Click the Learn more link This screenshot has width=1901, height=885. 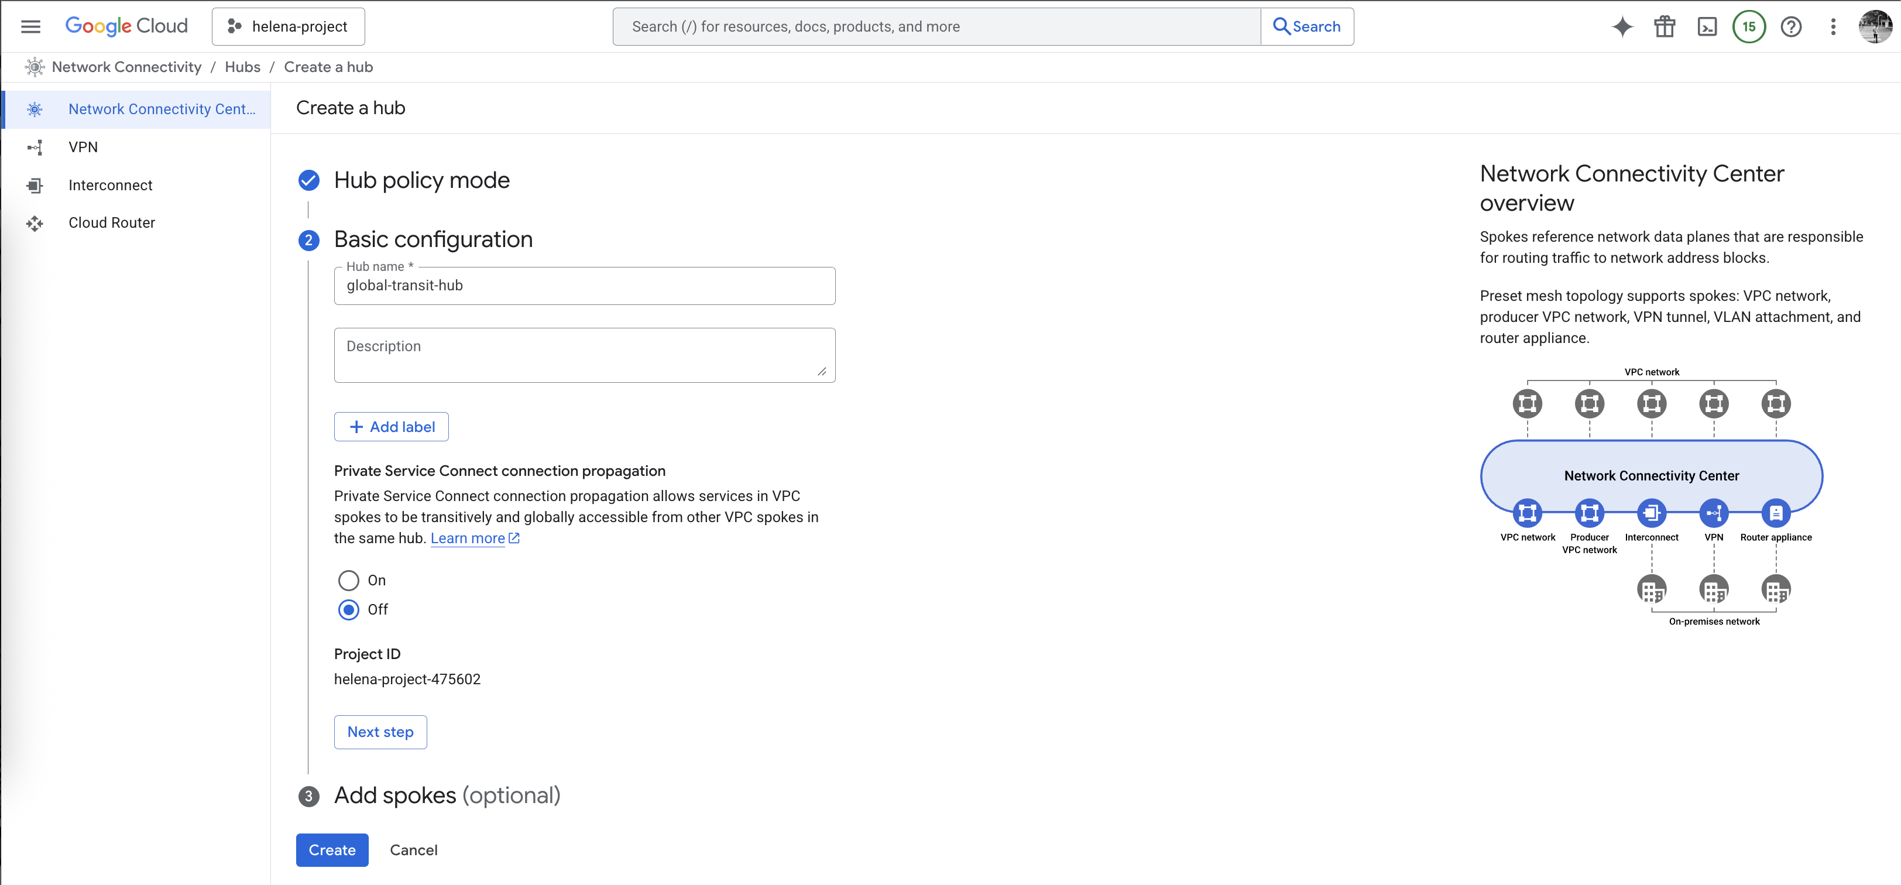(x=468, y=538)
